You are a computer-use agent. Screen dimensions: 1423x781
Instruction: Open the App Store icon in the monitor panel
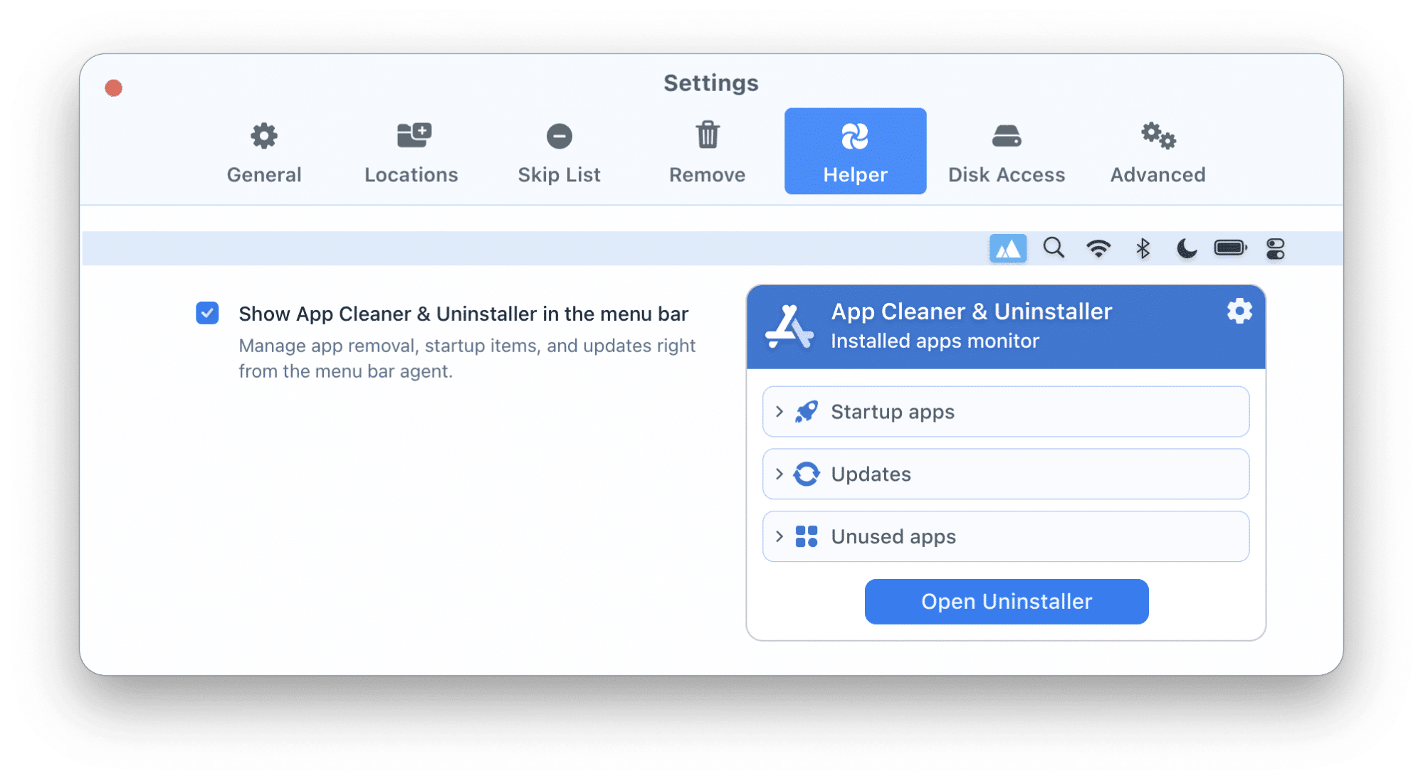point(790,326)
